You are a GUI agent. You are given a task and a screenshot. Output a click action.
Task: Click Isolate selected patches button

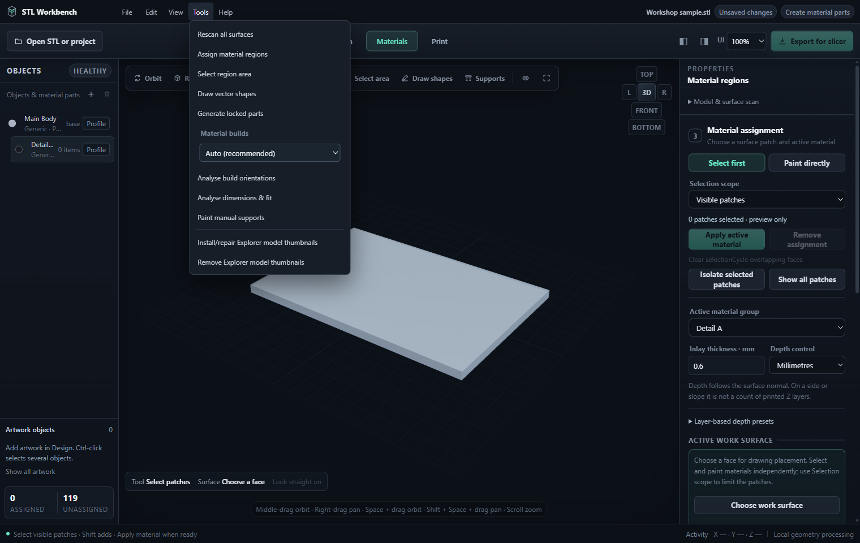727,279
